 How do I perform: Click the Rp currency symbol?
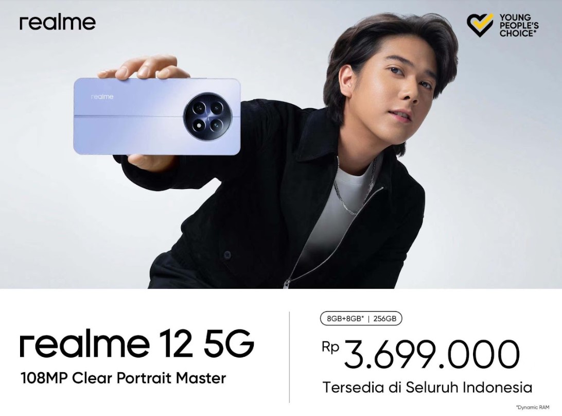coord(330,347)
